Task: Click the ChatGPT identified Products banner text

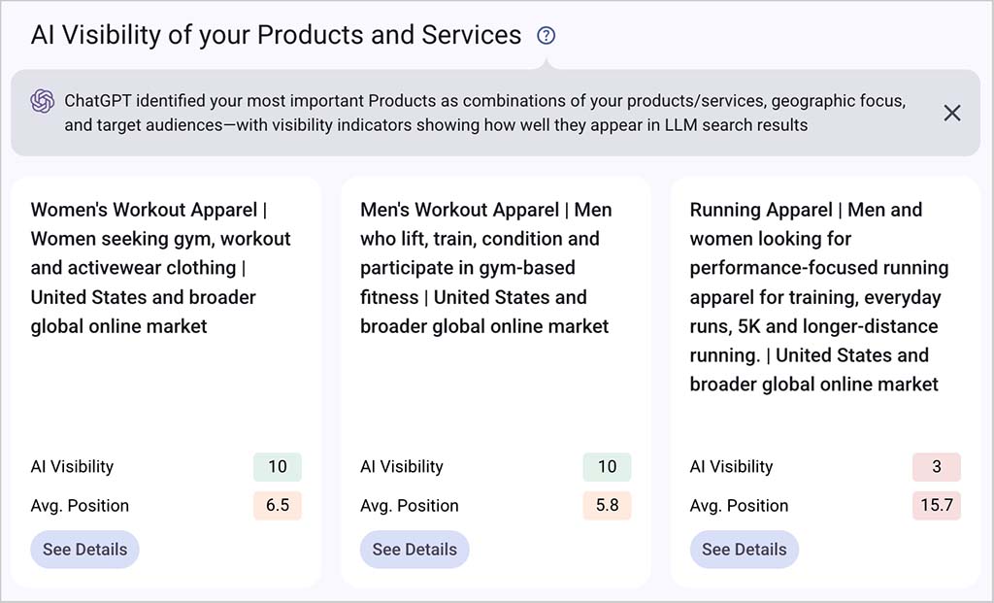Action: (x=485, y=113)
